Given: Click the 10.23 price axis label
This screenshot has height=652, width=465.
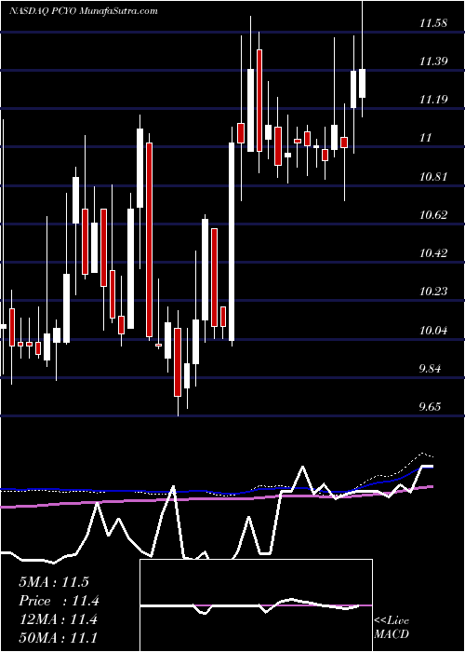Looking at the screenshot, I should pos(433,292).
